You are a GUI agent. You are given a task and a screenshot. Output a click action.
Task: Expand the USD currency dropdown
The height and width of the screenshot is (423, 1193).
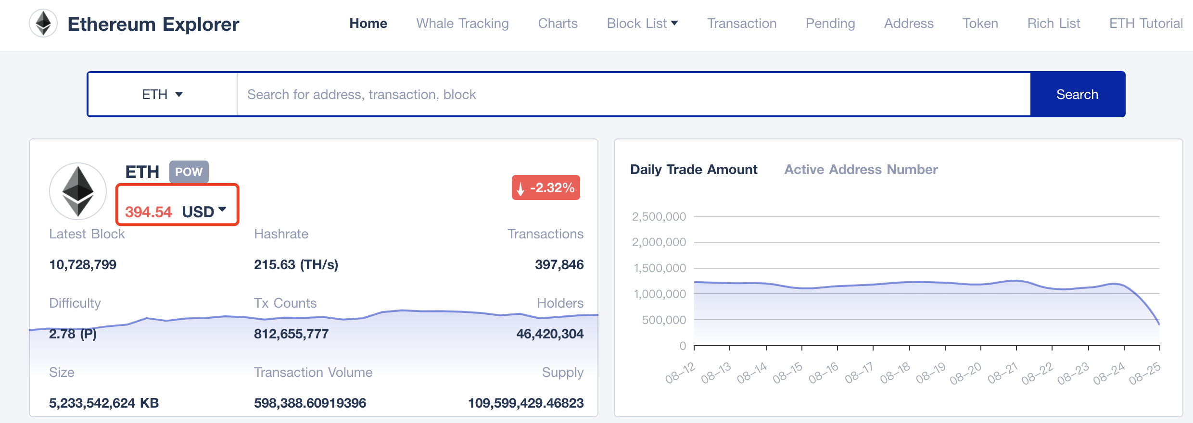click(x=204, y=211)
